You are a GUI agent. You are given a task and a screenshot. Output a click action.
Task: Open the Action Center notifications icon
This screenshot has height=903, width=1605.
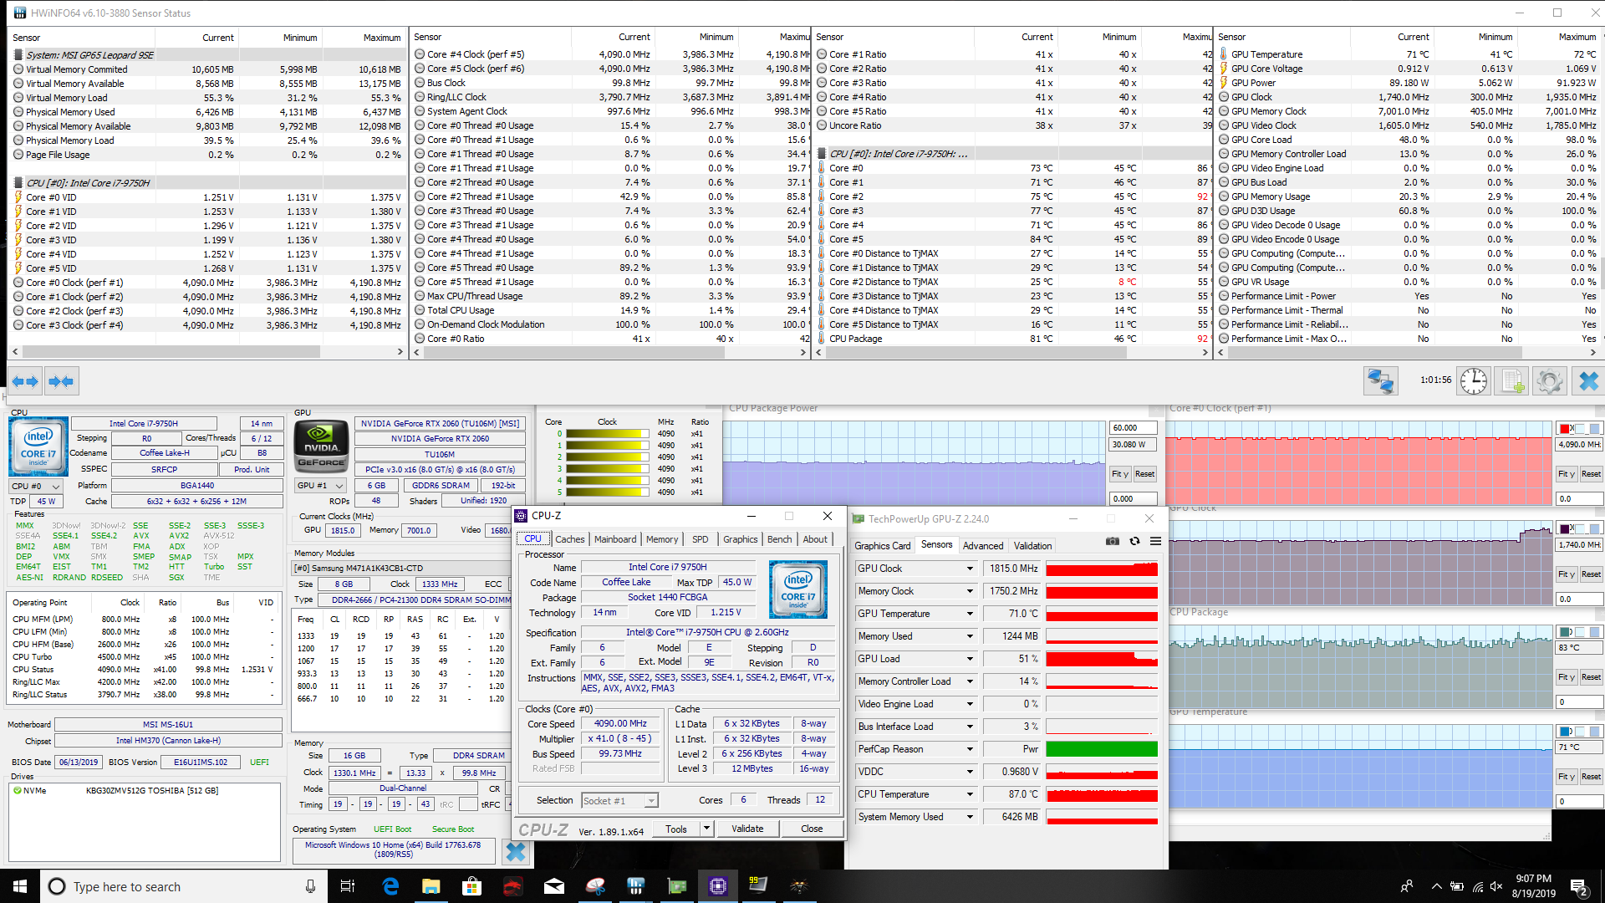[1579, 886]
